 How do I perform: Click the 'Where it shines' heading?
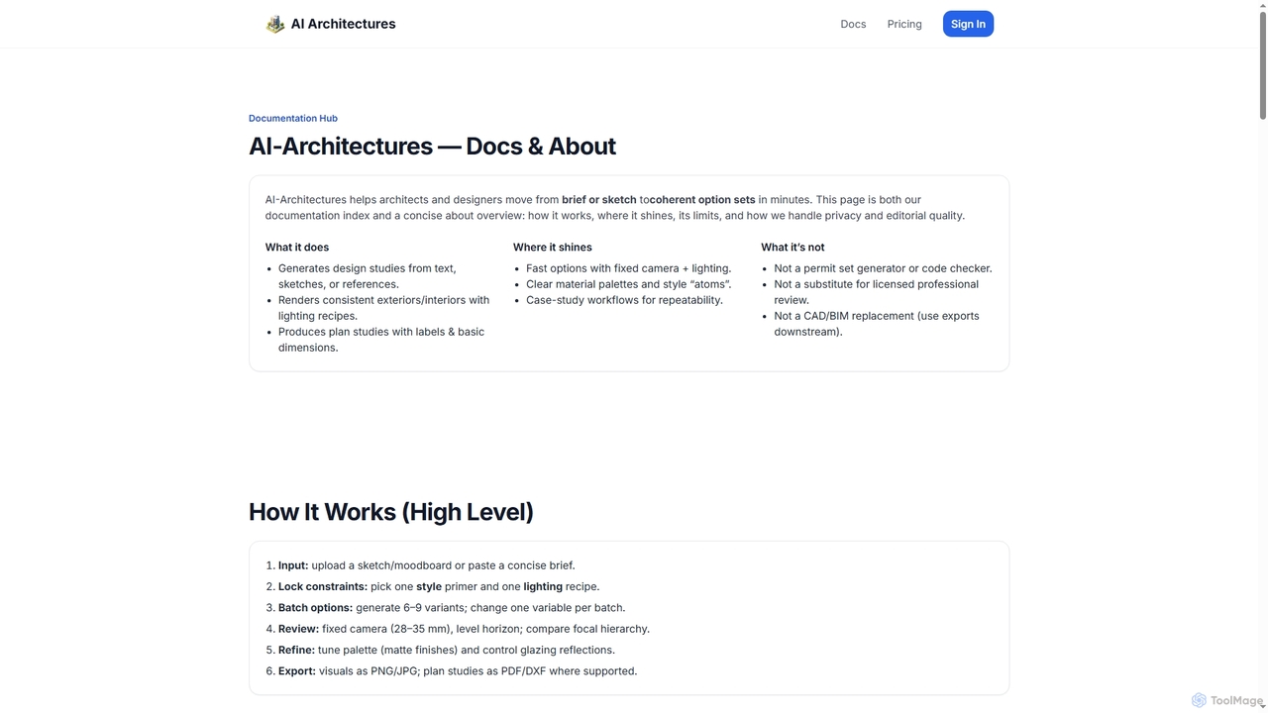click(552, 248)
